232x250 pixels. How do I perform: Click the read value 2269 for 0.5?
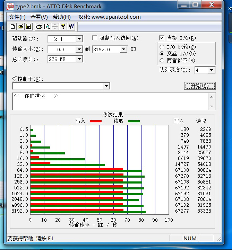206,129
